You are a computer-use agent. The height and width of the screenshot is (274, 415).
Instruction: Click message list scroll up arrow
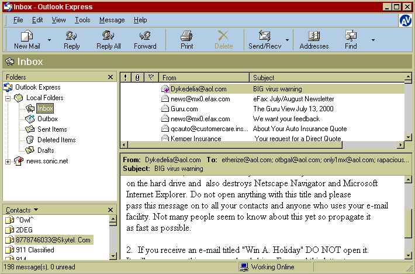coord(408,77)
